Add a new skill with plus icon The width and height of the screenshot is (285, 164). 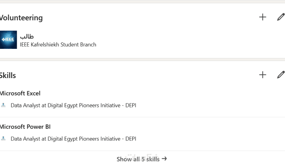tap(263, 75)
